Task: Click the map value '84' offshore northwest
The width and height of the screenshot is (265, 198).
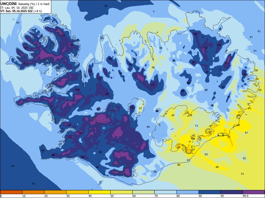Action: point(18,22)
